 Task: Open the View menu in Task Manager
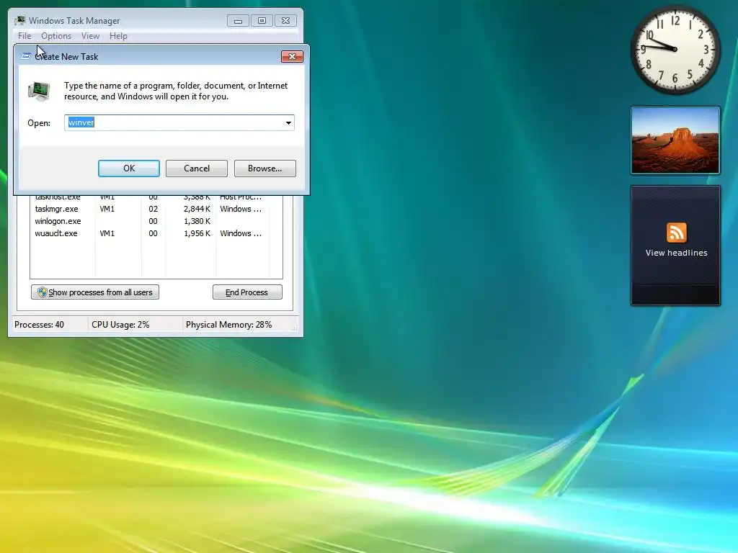click(90, 36)
